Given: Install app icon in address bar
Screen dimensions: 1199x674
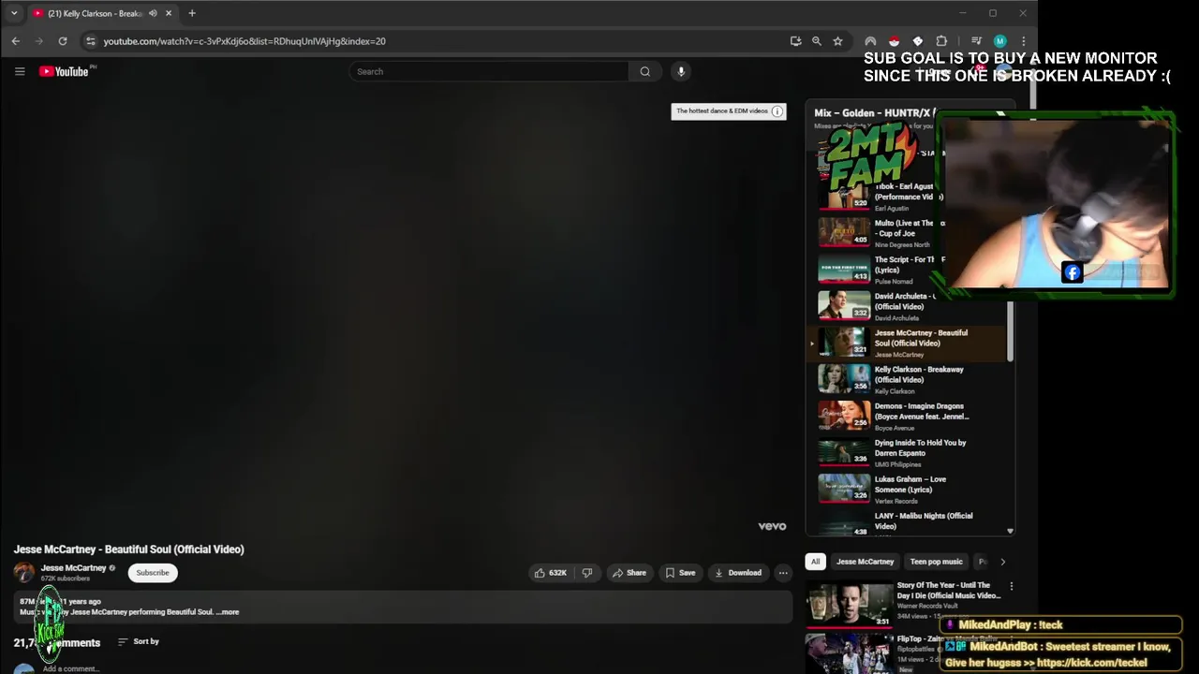Looking at the screenshot, I should (795, 41).
